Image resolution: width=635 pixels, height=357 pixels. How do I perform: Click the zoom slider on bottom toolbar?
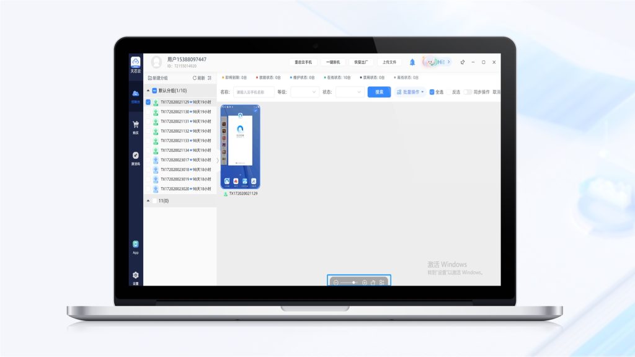click(x=350, y=283)
